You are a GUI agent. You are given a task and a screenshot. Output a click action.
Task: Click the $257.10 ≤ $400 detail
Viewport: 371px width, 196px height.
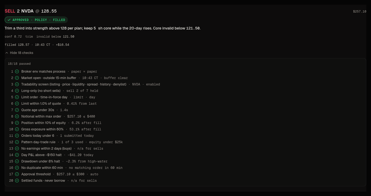tap(81, 116)
